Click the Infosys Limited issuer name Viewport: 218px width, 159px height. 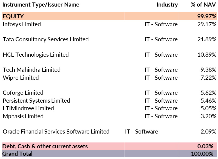tap(22, 24)
